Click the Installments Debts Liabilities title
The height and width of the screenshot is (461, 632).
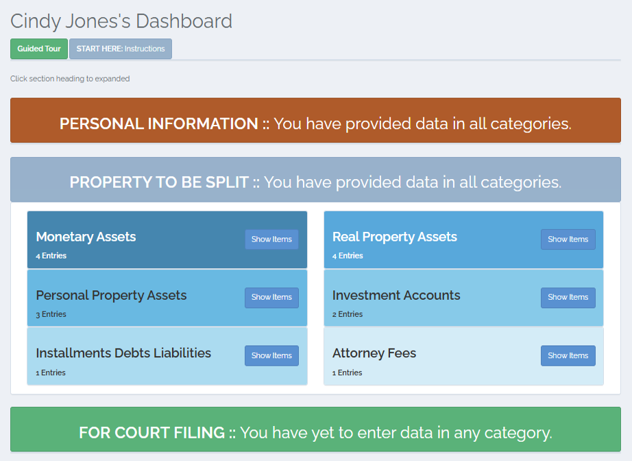[x=123, y=353]
